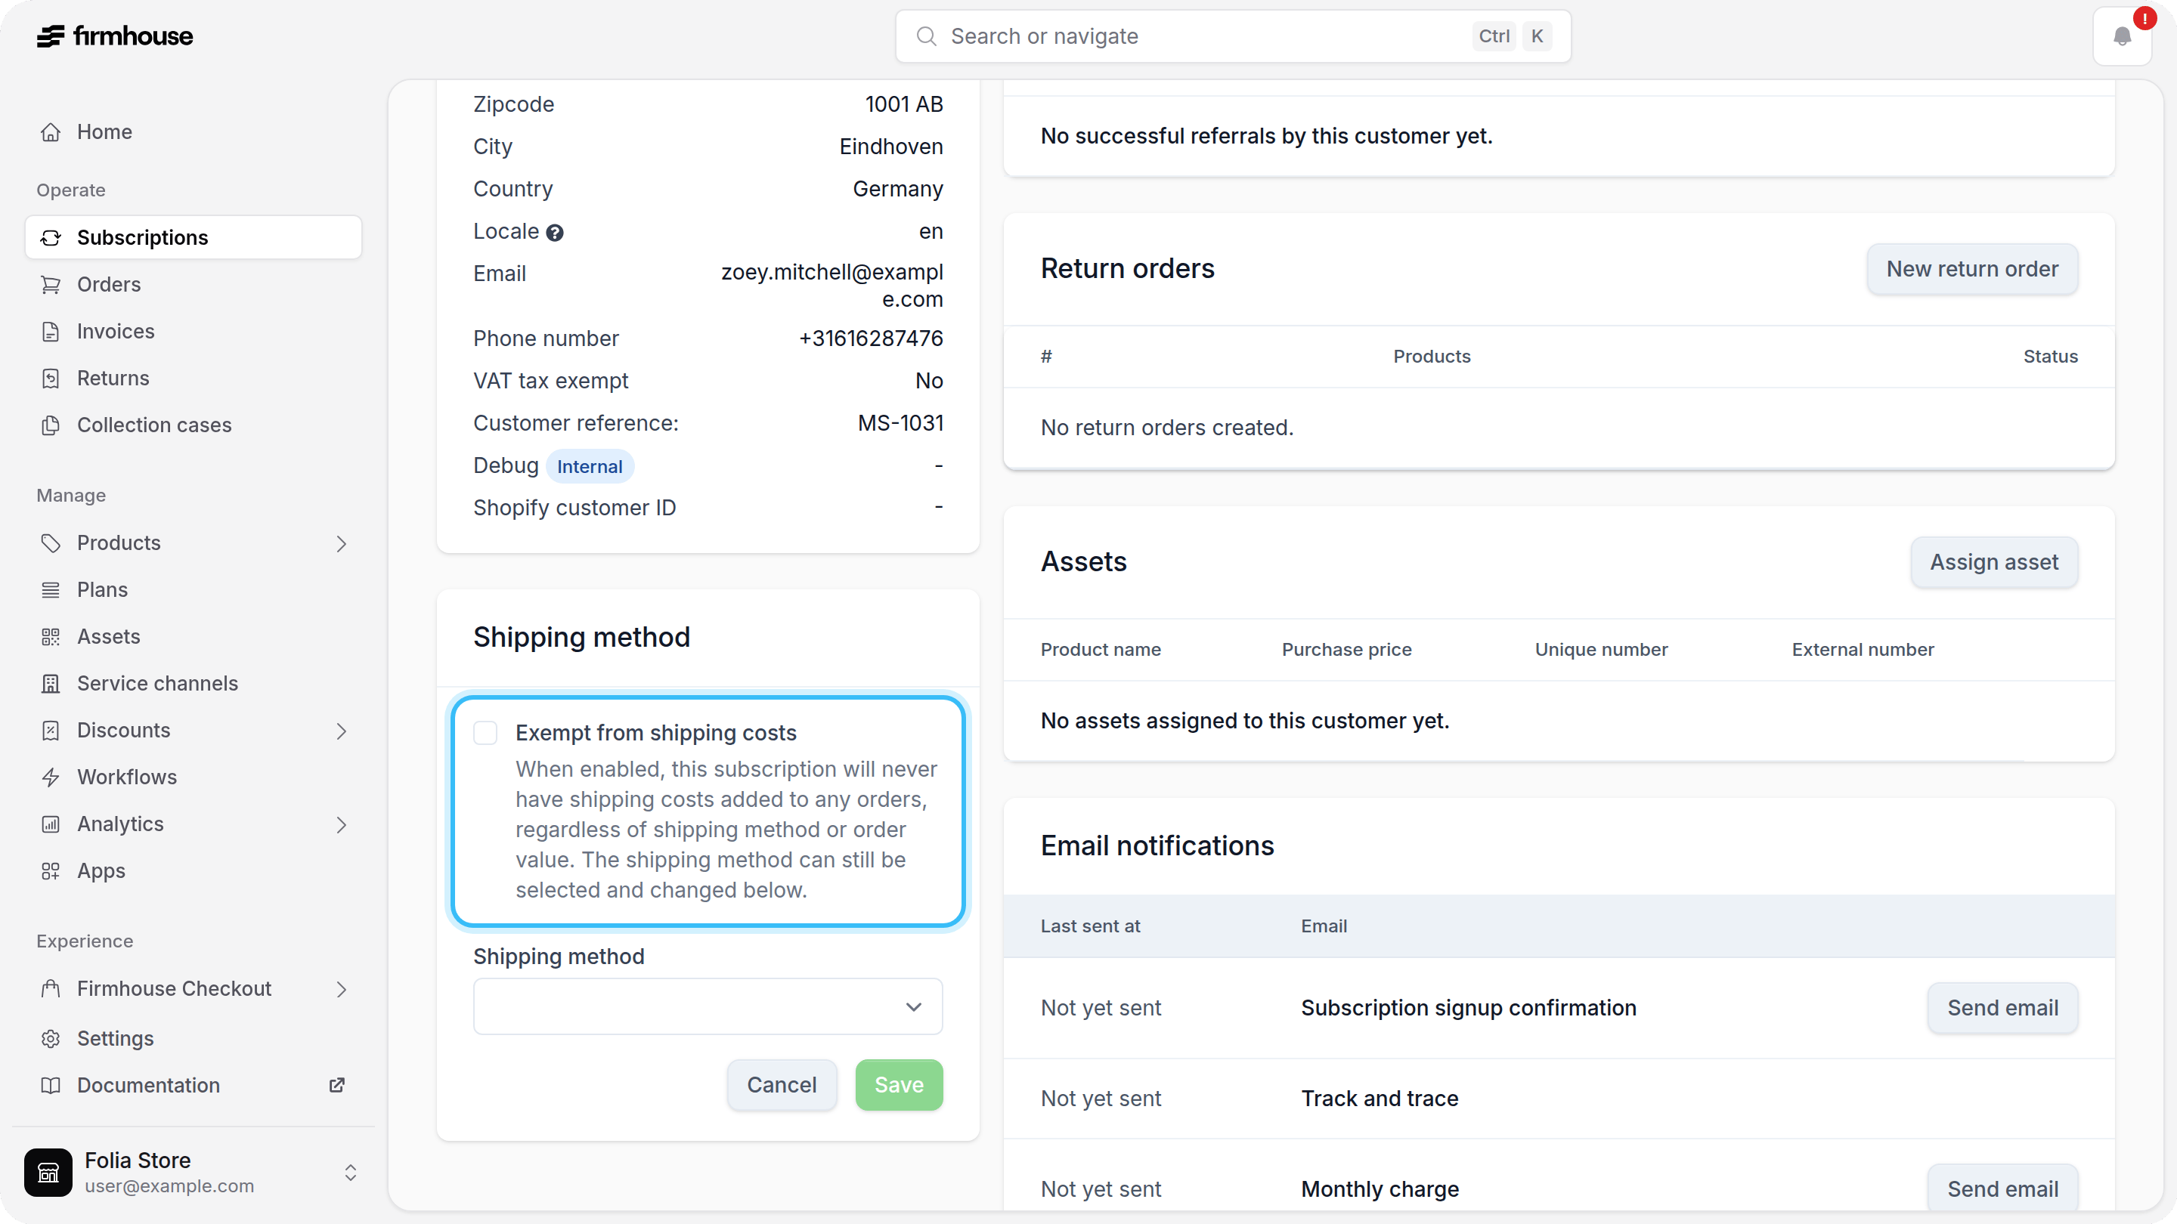This screenshot has width=2177, height=1224.
Task: Click the Returns icon in sidebar
Action: 51,379
